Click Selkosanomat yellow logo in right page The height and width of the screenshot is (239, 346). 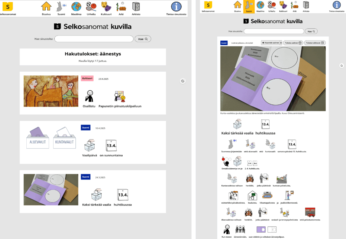[x=208, y=5]
